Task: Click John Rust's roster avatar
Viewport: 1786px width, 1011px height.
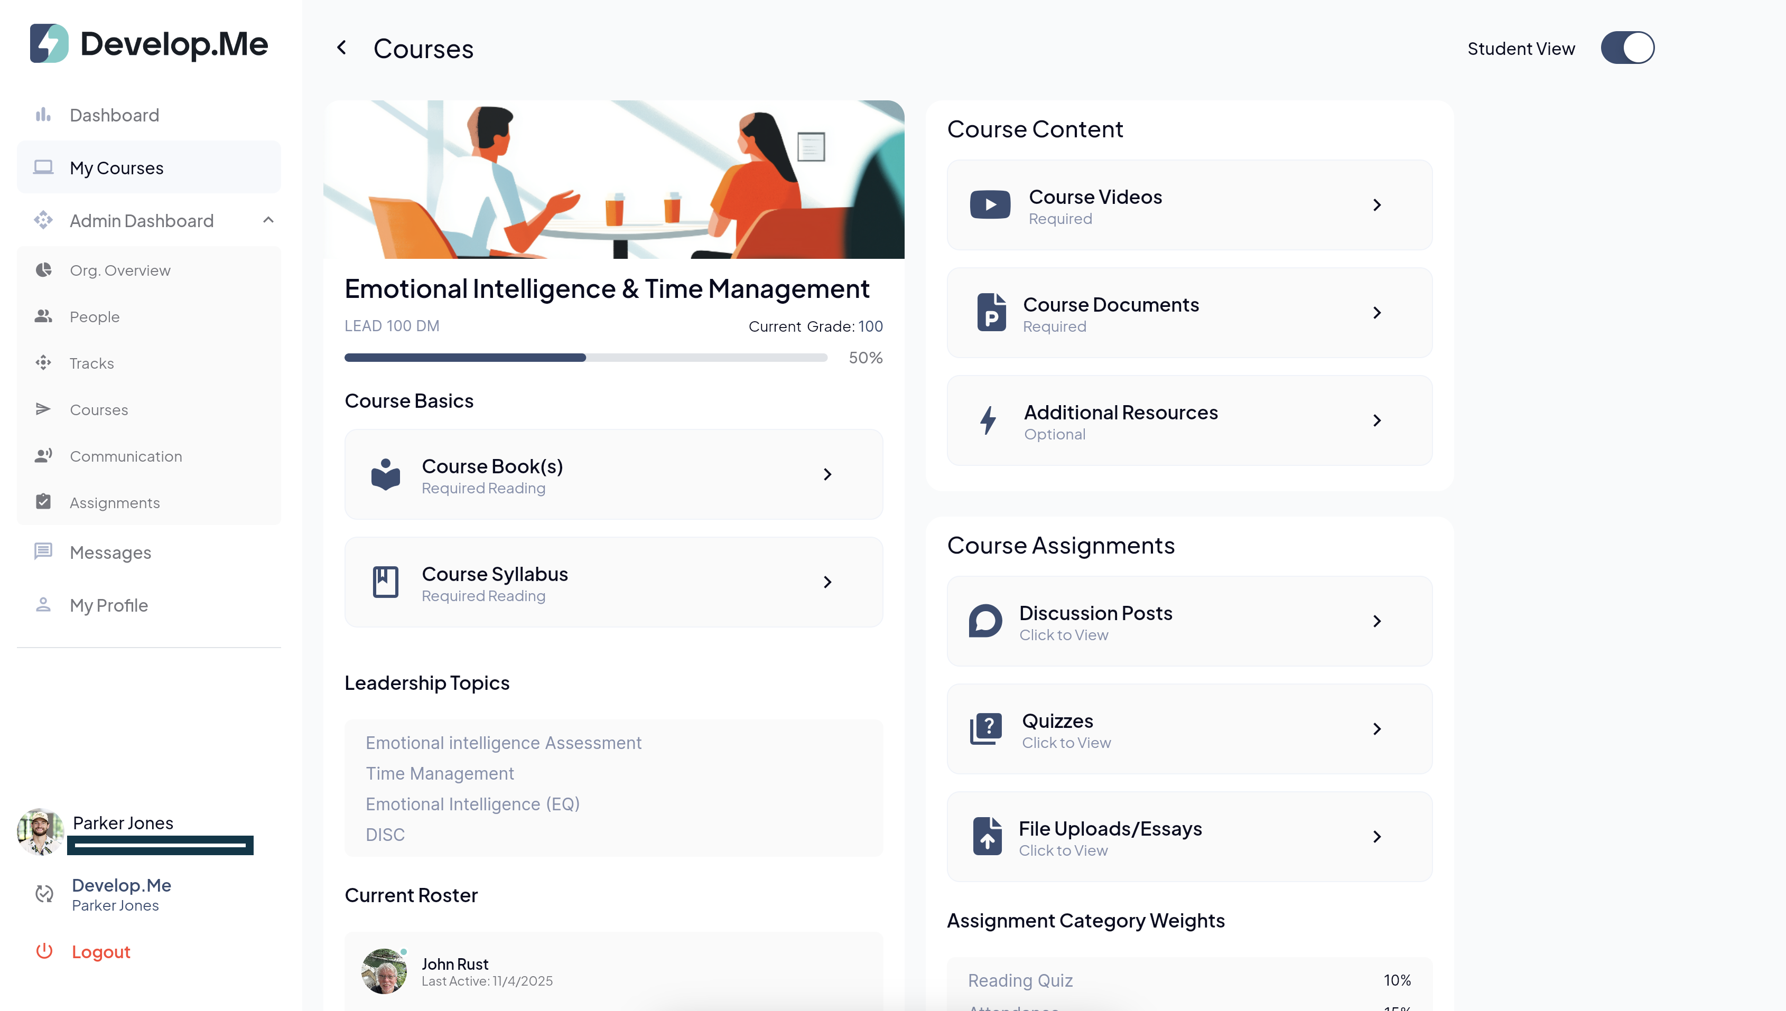Action: tap(384, 971)
